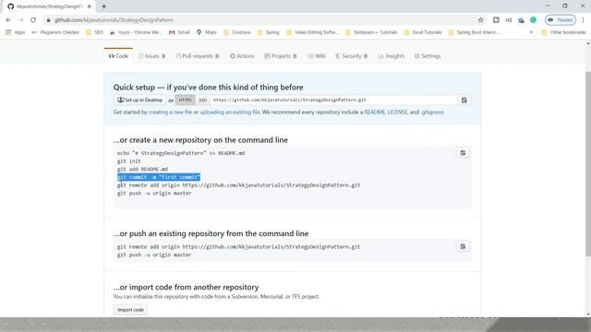Viewport: 591px width, 332px height.
Task: Close the StrategyDesignPattern browser tab
Action: coord(90,6)
